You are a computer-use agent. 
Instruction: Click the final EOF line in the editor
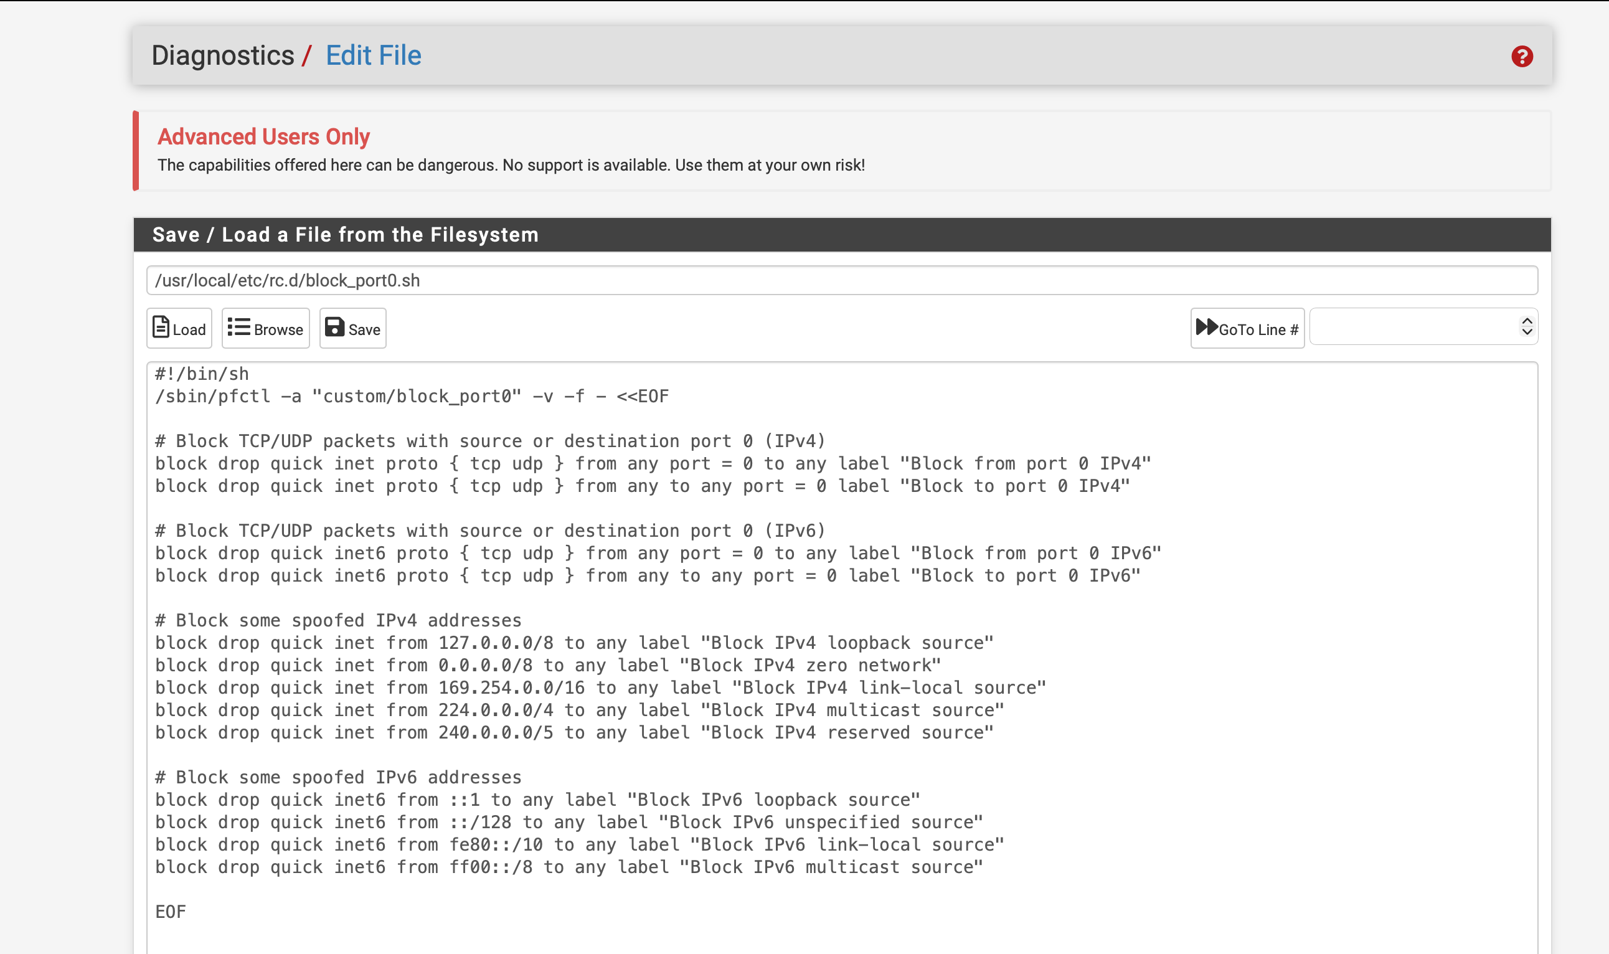coord(171,912)
